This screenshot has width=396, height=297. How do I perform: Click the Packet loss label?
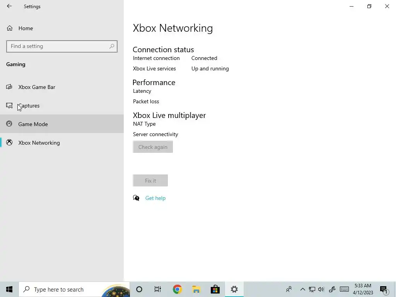(146, 102)
